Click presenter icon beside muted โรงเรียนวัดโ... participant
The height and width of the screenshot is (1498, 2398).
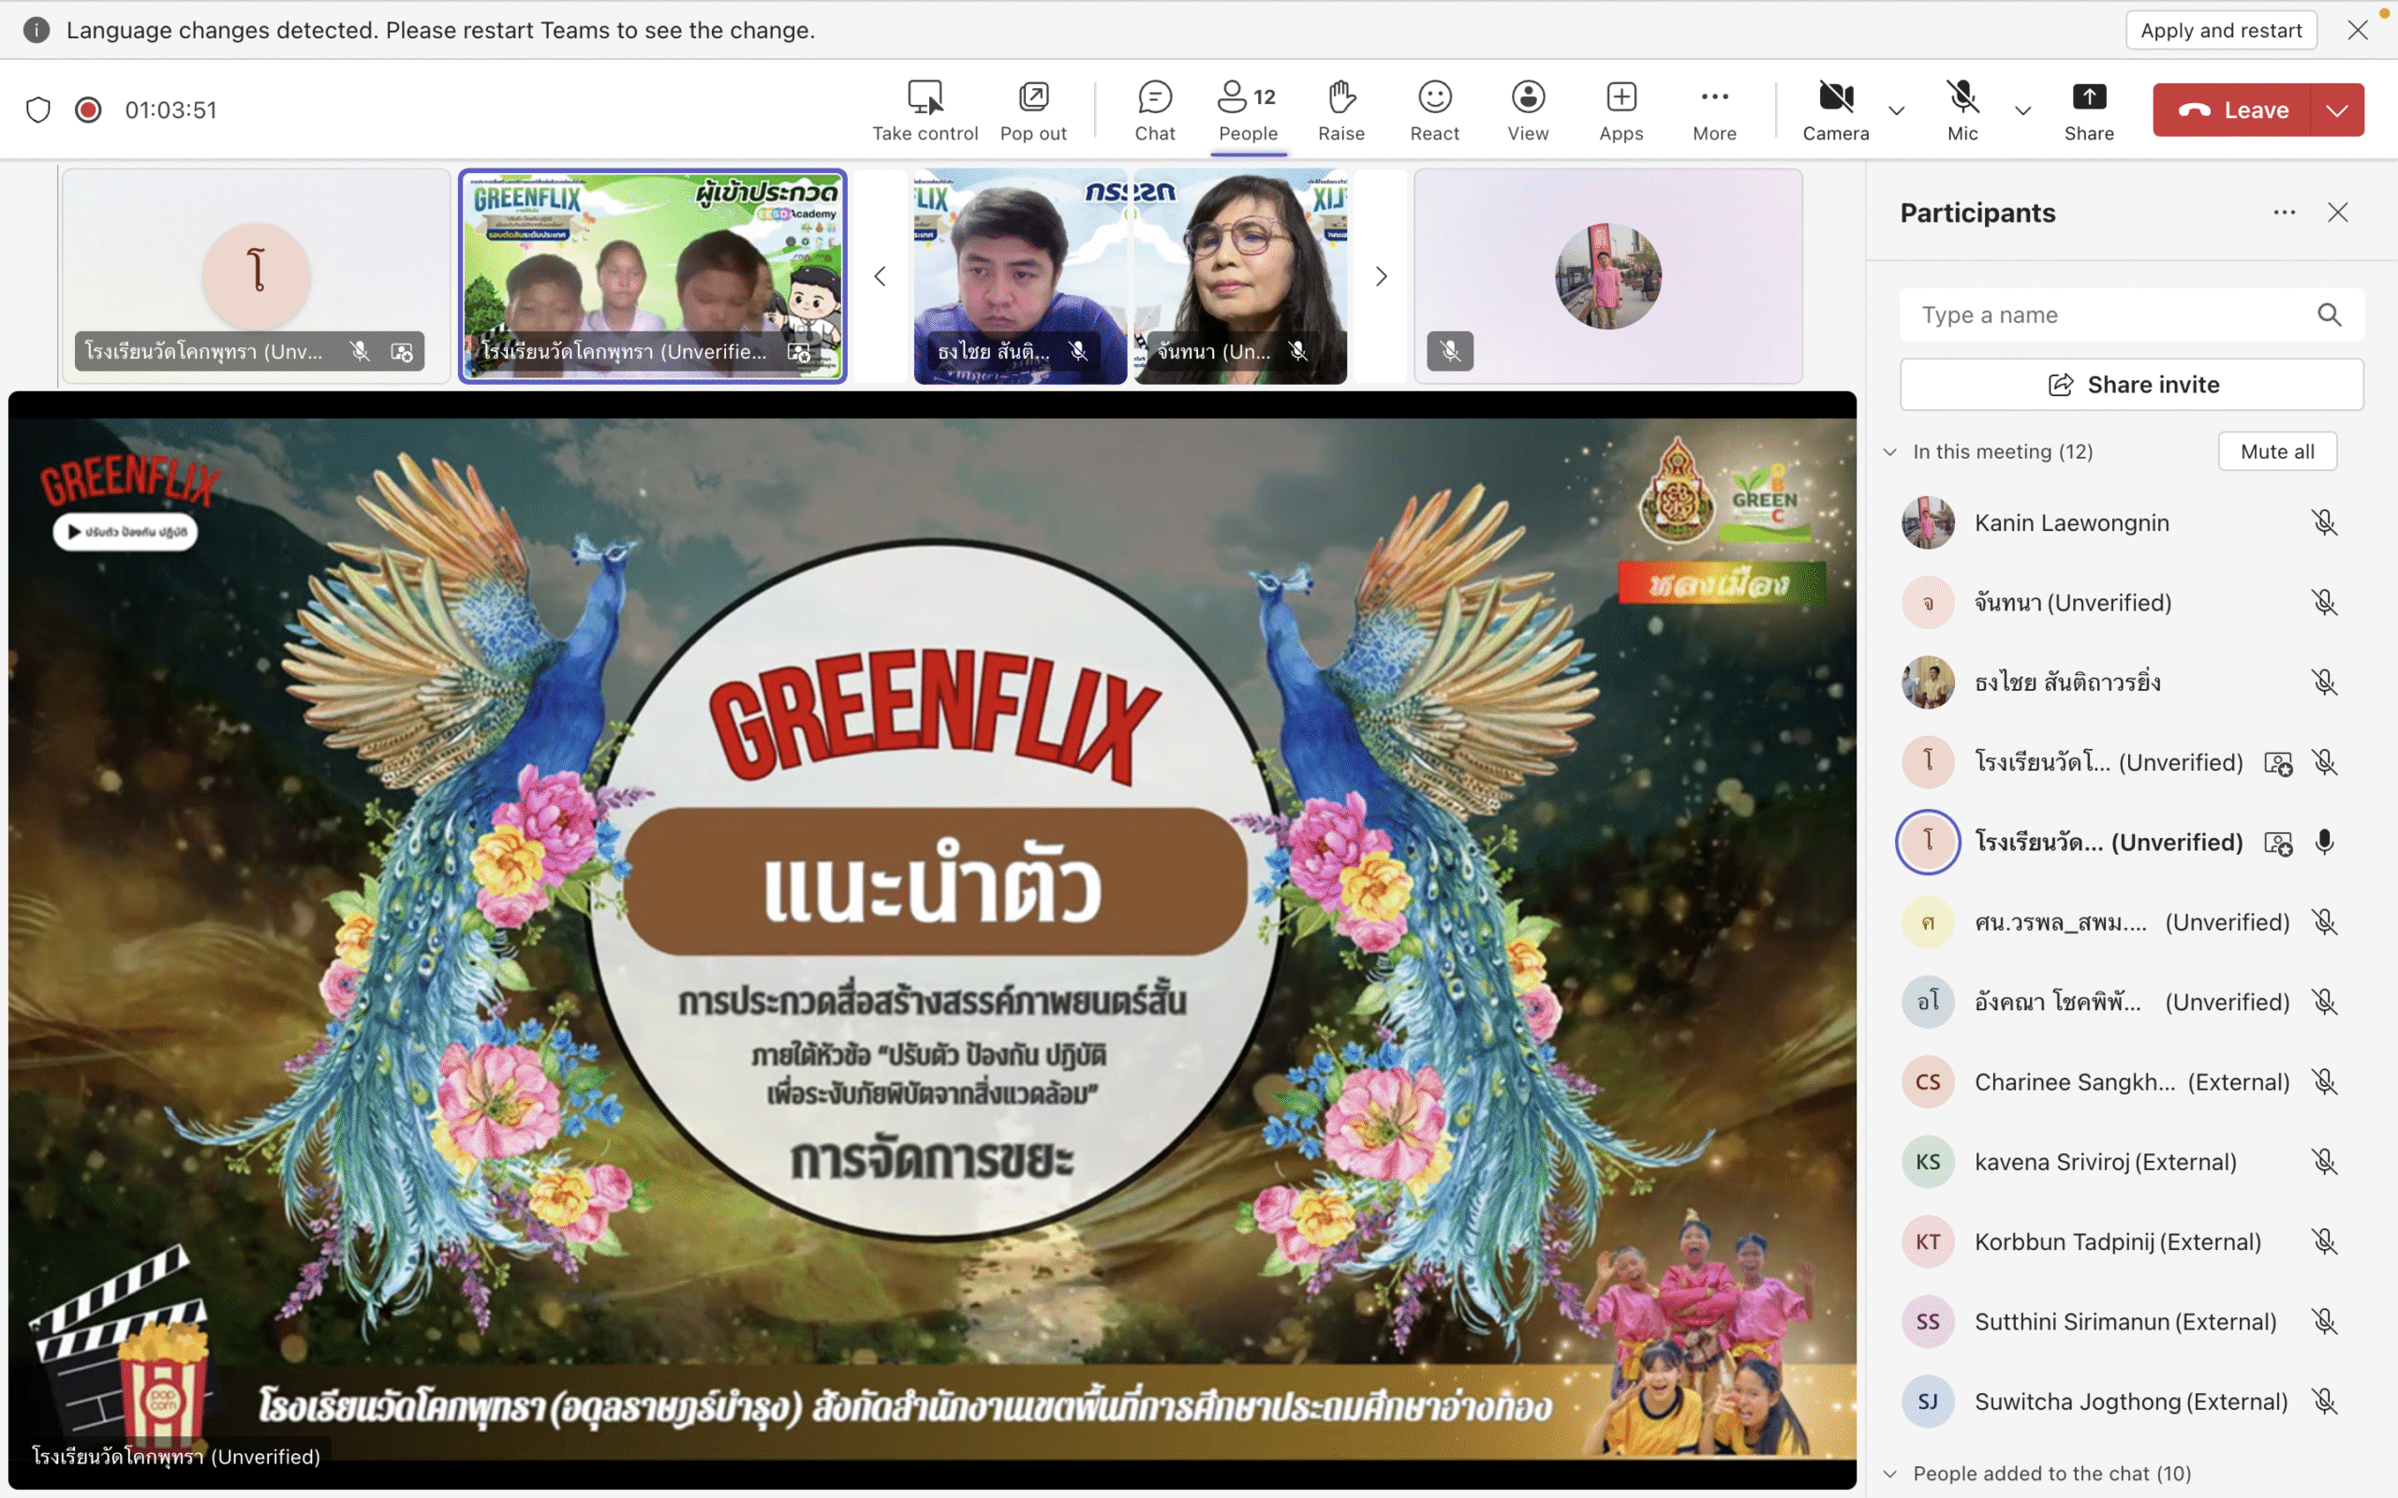(x=2278, y=763)
